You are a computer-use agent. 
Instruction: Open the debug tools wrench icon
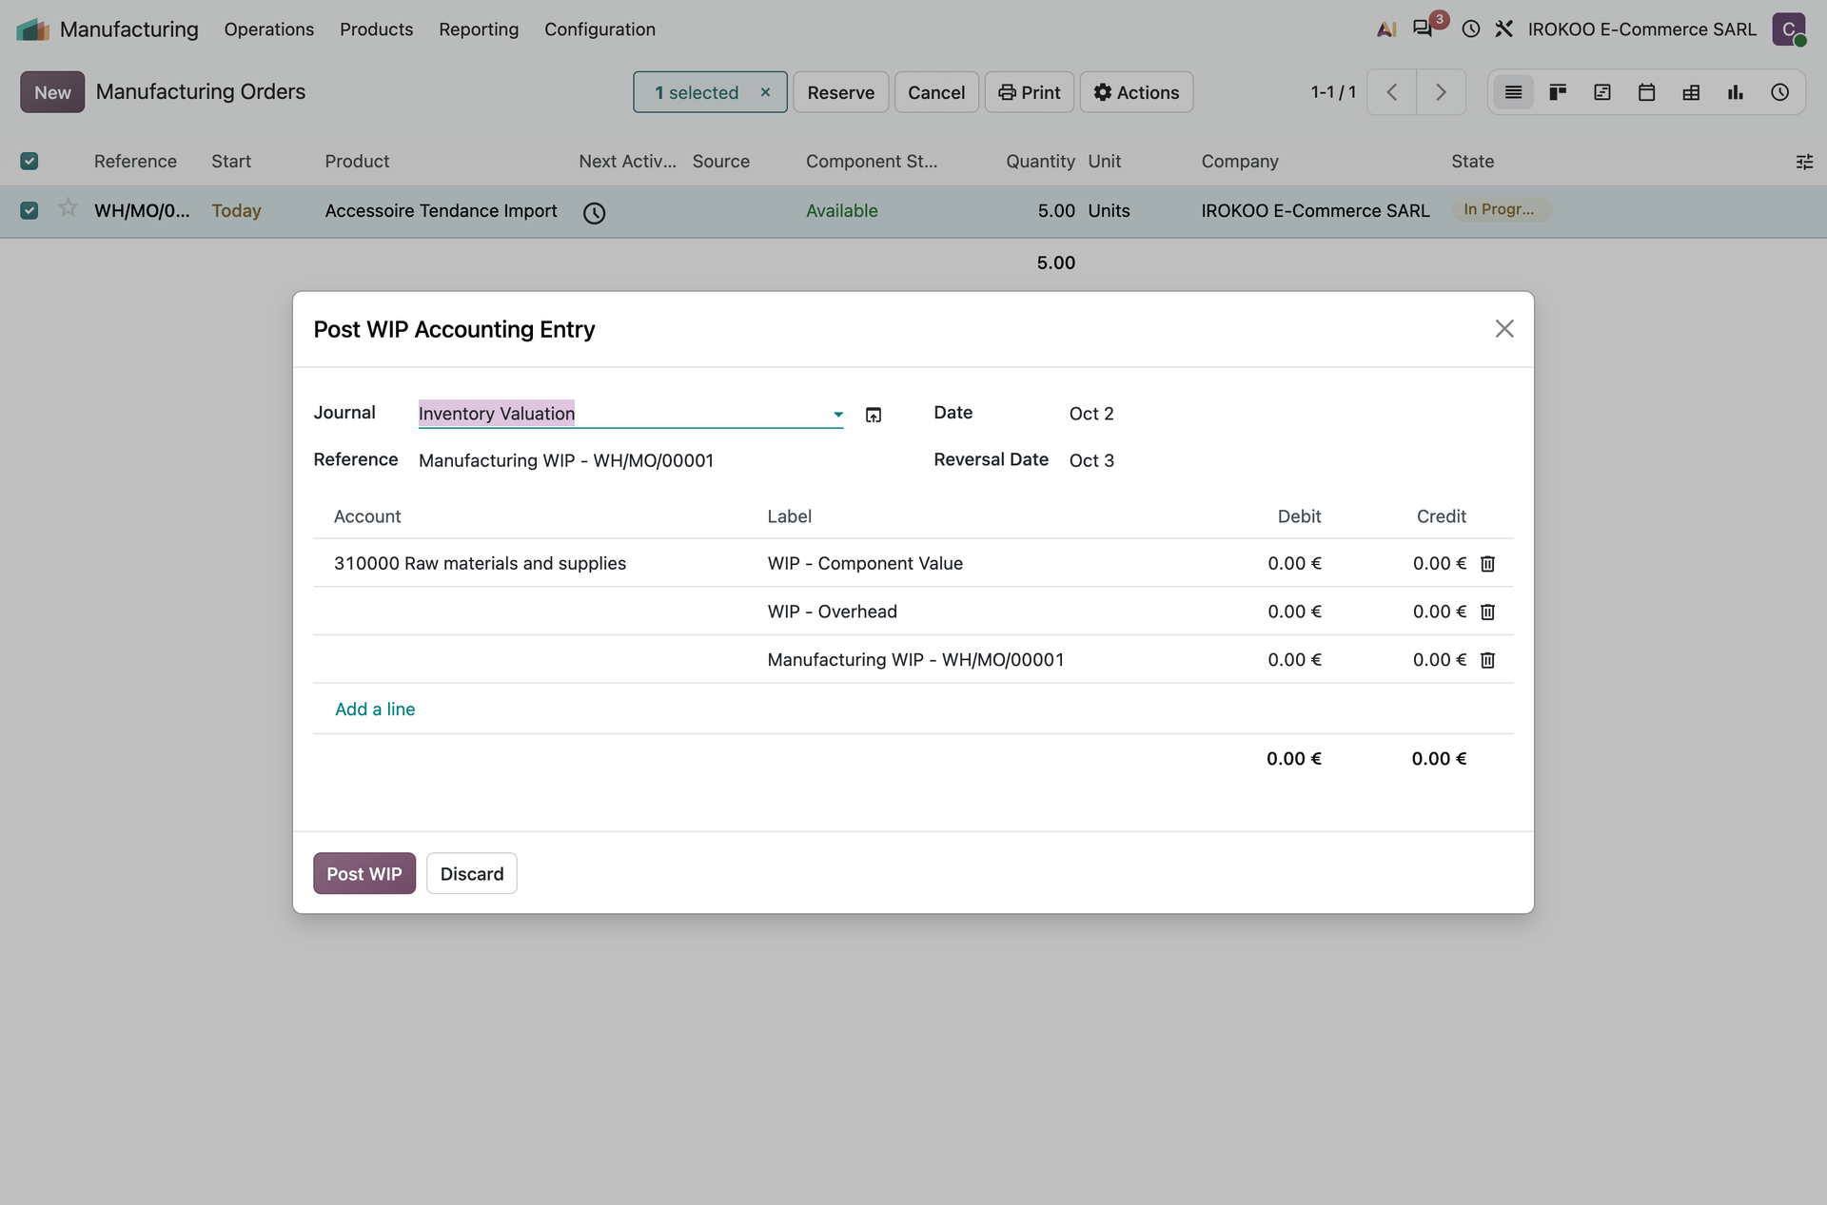(1503, 29)
